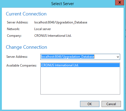Image resolution: width=126 pixels, height=111 pixels.
Task: Click the Network label
Action: tap(13, 29)
